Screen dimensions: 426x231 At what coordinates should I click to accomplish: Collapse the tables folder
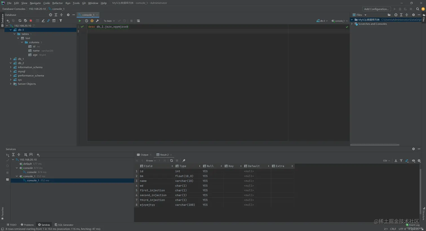(15, 34)
